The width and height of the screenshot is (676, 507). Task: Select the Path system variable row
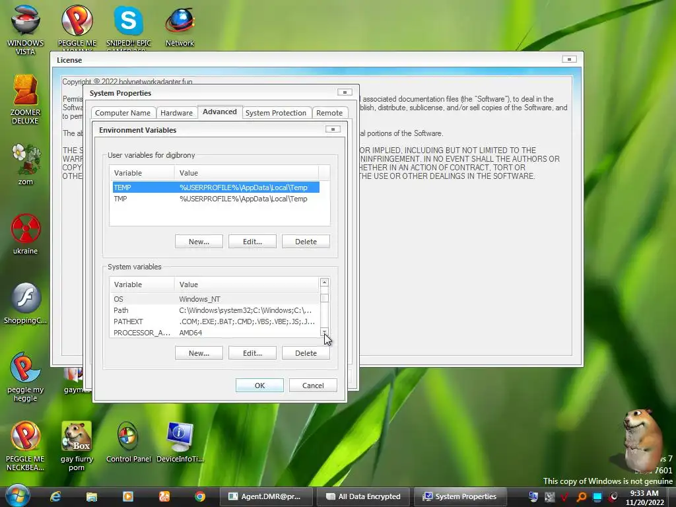coord(215,310)
